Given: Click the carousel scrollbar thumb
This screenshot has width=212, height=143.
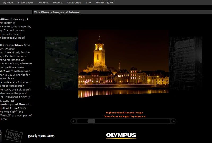Looking at the screenshot, I should pos(91,121).
